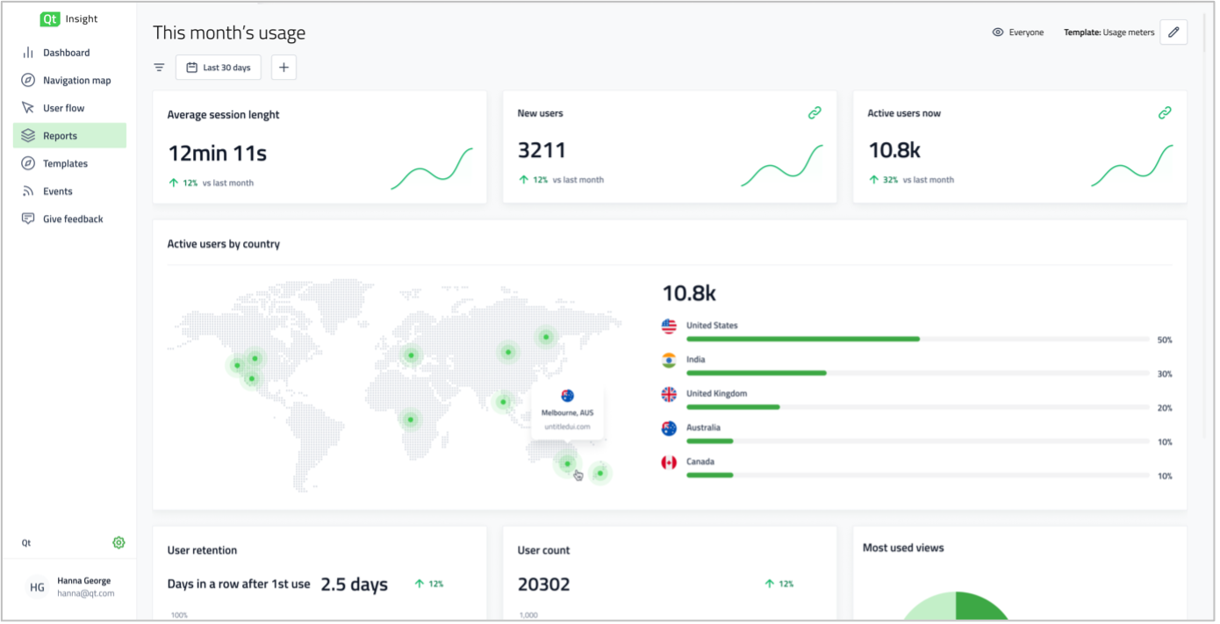Click the pencil edit template icon
The height and width of the screenshot is (624, 1220).
pyautogui.click(x=1173, y=32)
